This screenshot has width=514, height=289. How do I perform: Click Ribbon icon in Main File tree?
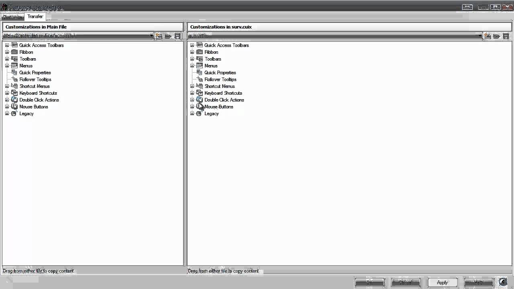[14, 52]
